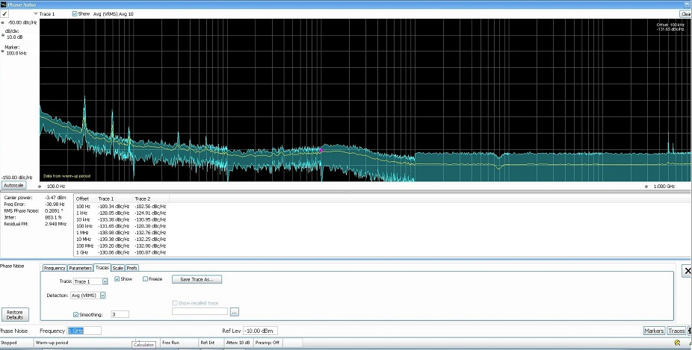Click the yellow status icon in status bar
The width and height of the screenshot is (692, 350).
(677, 343)
